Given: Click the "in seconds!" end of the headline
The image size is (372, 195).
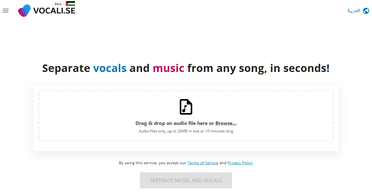Looking at the screenshot, I should click(x=300, y=68).
